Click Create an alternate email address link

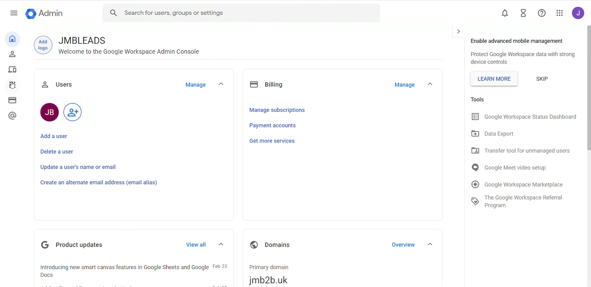click(99, 182)
